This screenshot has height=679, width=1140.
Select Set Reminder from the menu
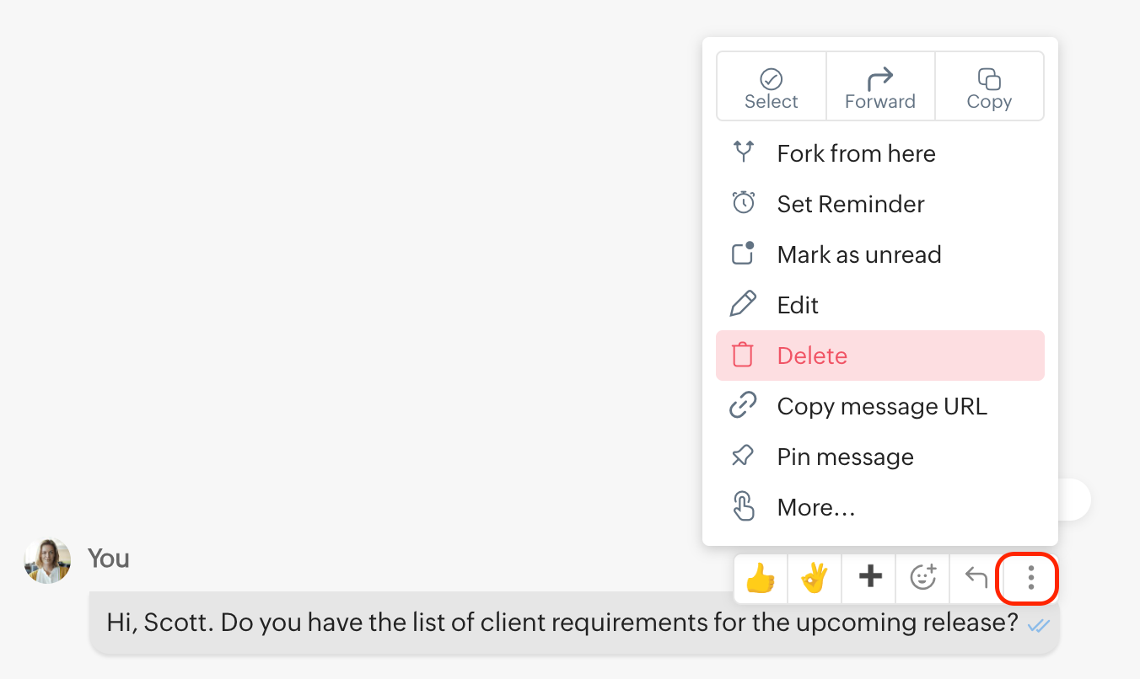(850, 205)
